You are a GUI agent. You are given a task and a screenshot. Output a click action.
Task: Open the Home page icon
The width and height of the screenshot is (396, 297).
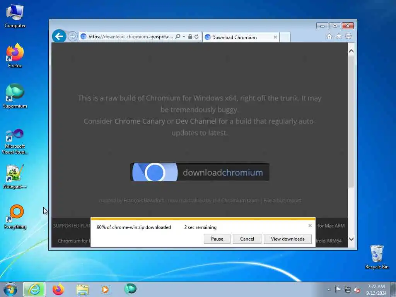(x=329, y=36)
